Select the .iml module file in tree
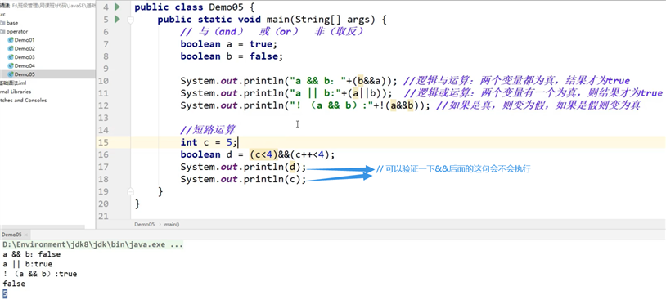The image size is (666, 300). coord(13,83)
